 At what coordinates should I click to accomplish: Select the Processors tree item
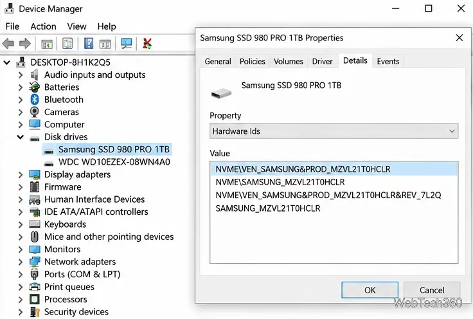pos(66,299)
